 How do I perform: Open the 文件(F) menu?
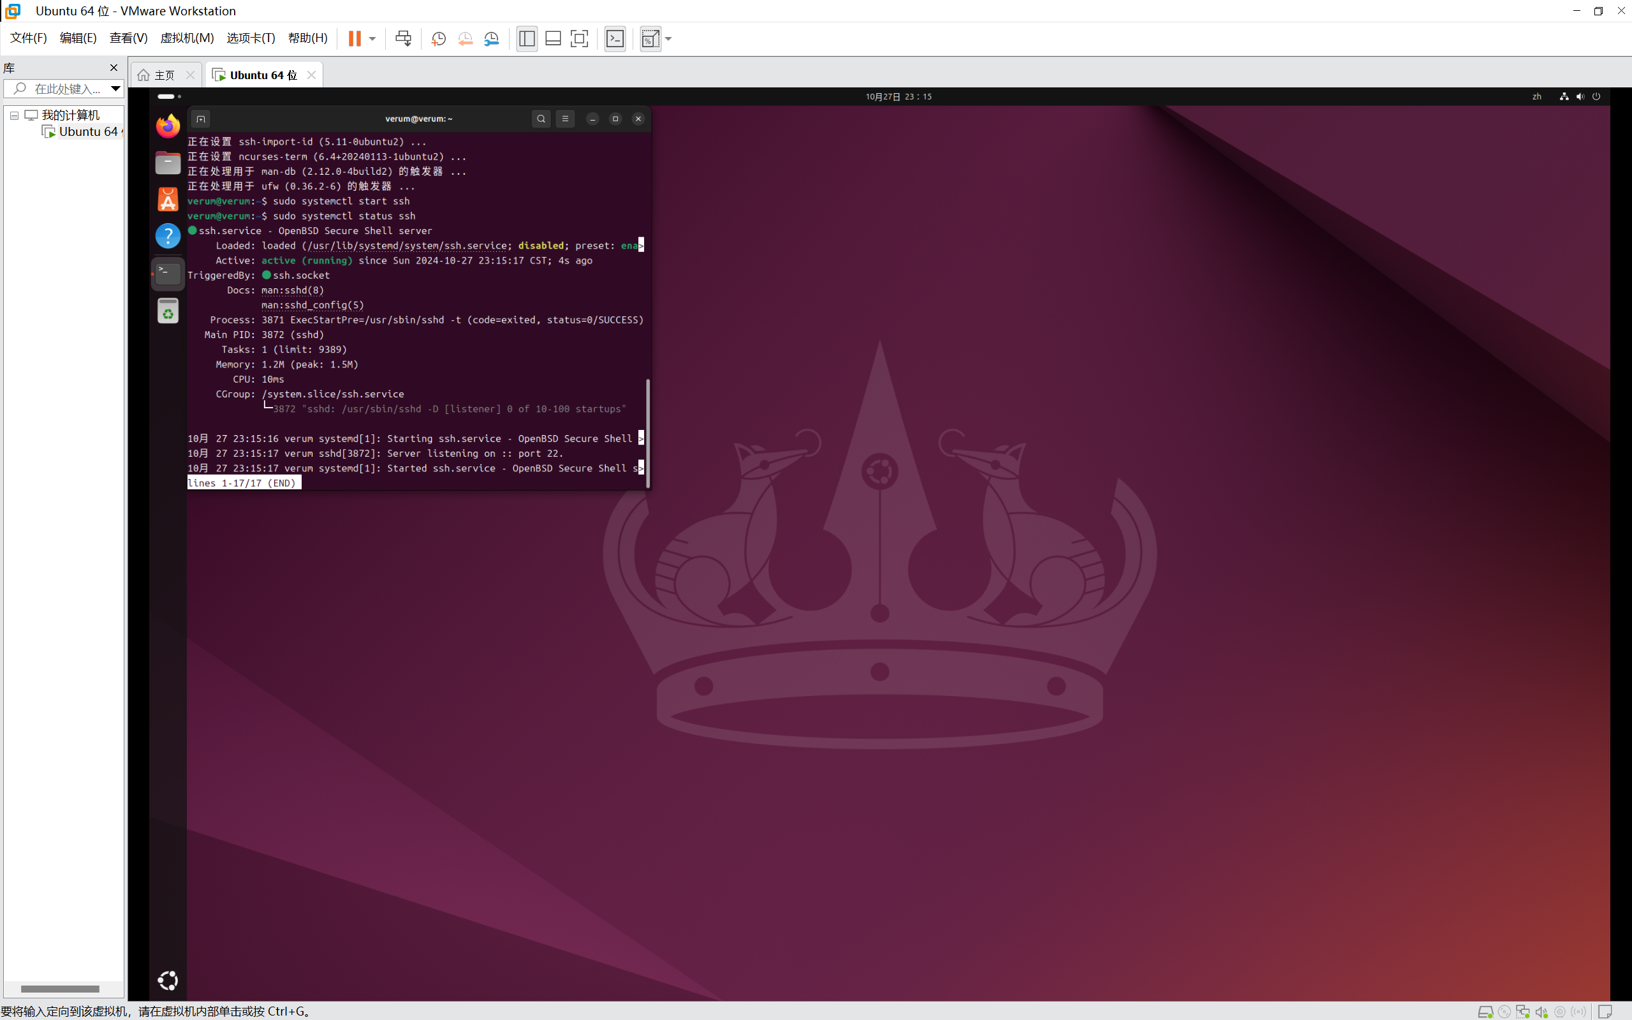[x=28, y=38]
